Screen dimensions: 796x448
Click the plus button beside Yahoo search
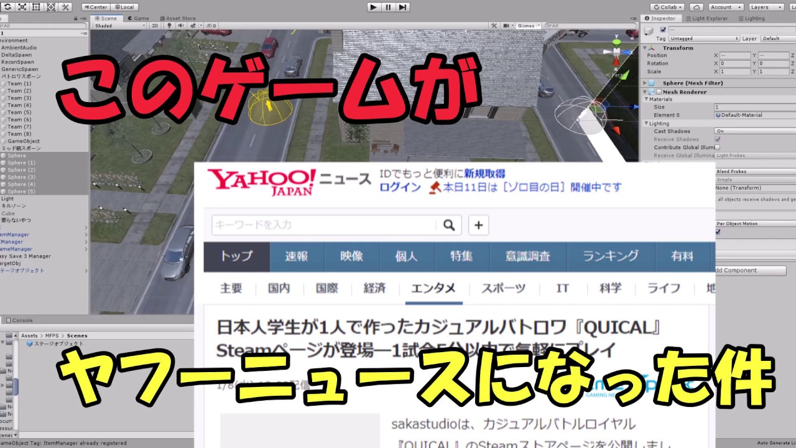[x=478, y=225]
